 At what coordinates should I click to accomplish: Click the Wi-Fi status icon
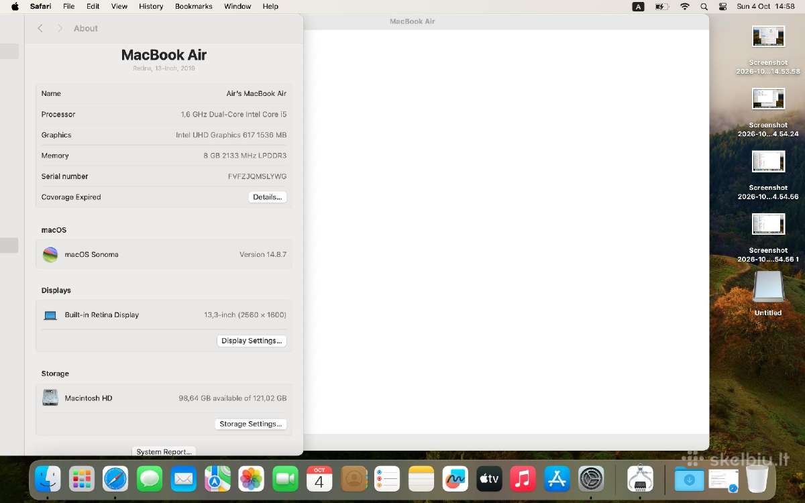click(x=684, y=6)
